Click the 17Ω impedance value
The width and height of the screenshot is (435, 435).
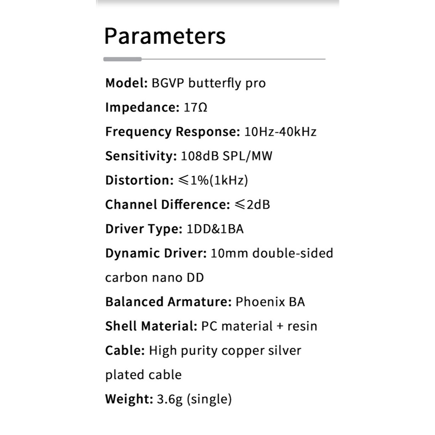196,107
